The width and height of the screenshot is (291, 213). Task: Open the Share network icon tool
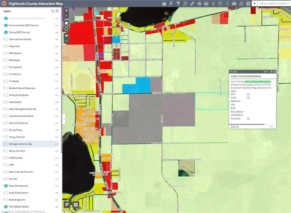click(213, 3)
